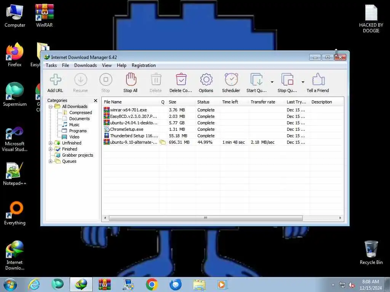
Task: Select winrar-x64-701.exe download row
Action: 222,110
